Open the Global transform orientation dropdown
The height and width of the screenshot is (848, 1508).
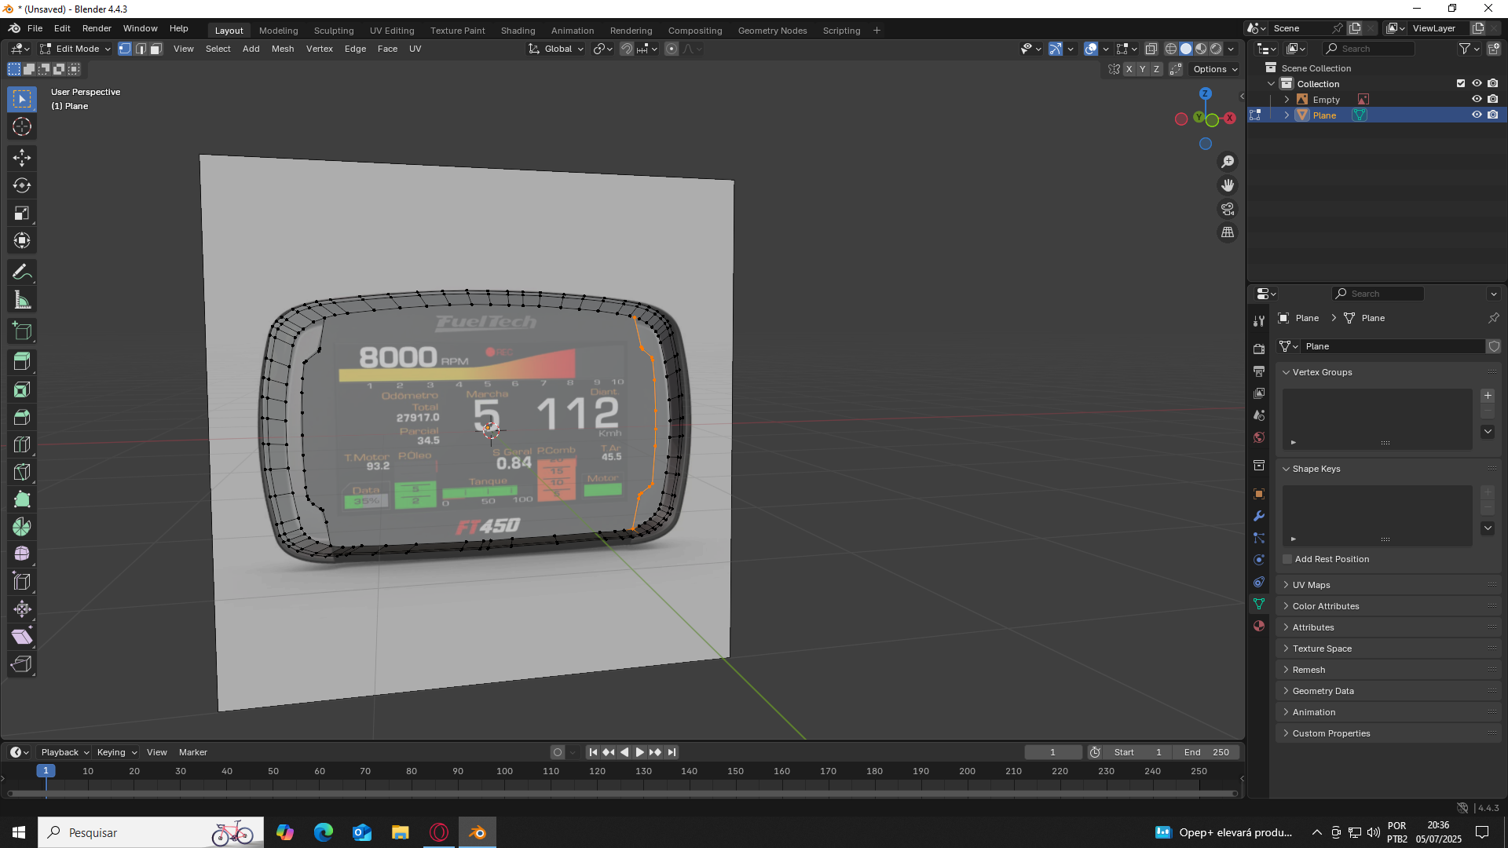[x=557, y=49]
